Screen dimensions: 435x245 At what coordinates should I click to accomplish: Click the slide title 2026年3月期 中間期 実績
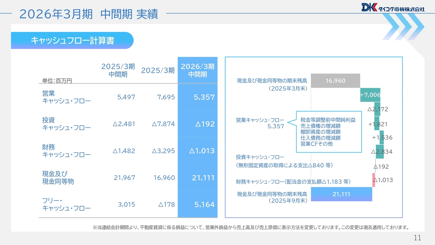tap(89, 14)
